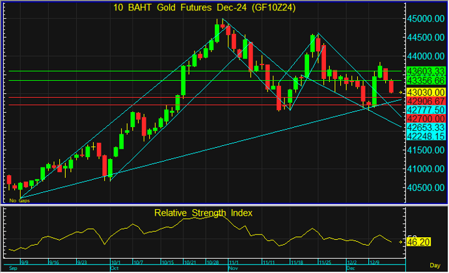Image resolution: width=449 pixels, height=273 pixels.
Task: Click the 43030.00 yellow price label
Action: 425,93
